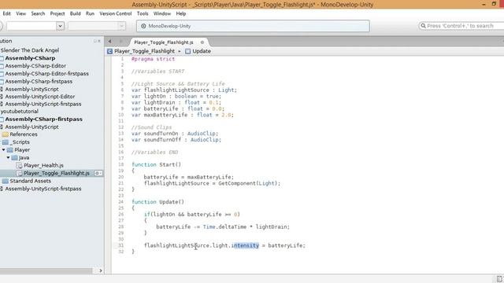504x283 pixels.
Task: Open the Run menu
Action: [x=90, y=13]
